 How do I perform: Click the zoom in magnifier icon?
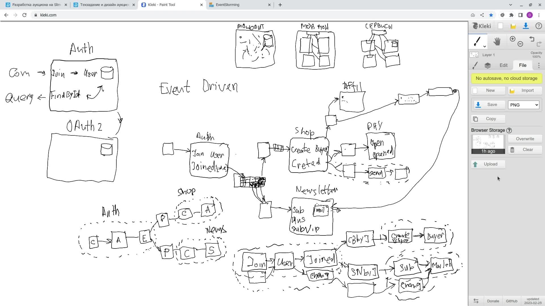click(512, 39)
